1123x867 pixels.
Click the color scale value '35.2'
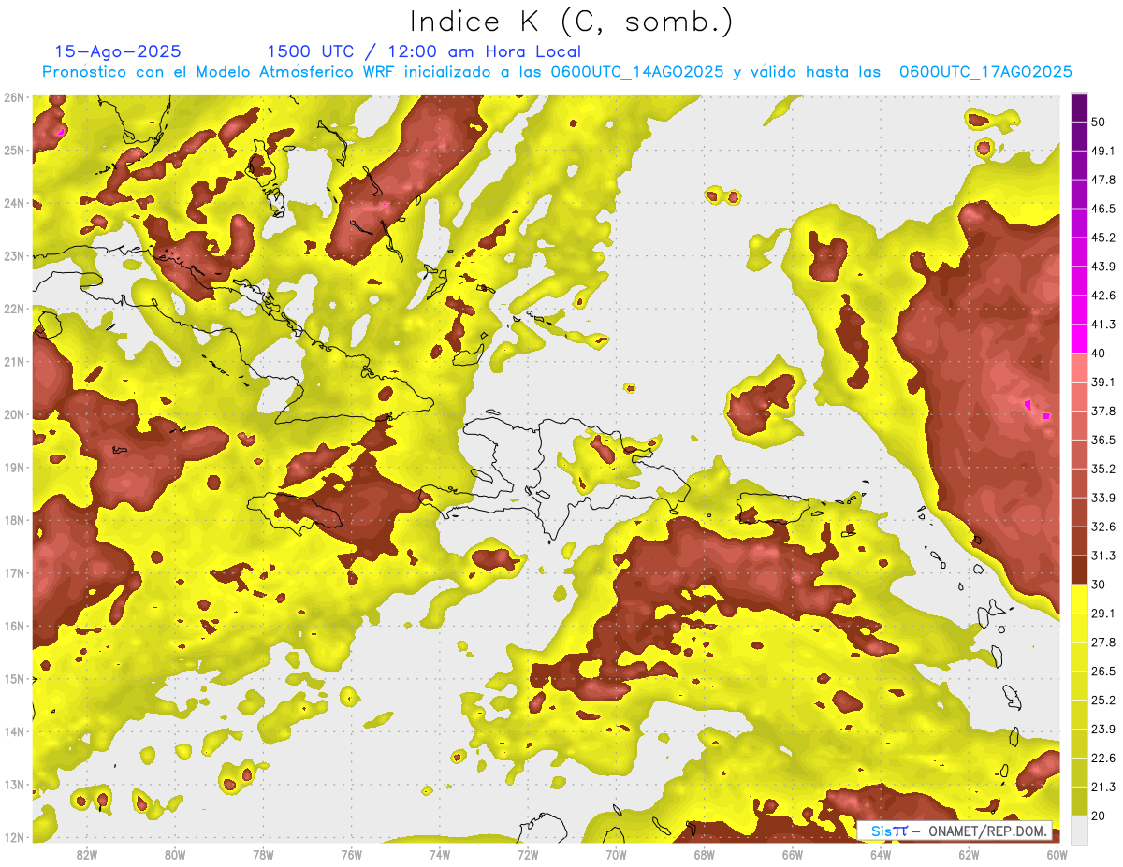click(x=1102, y=469)
